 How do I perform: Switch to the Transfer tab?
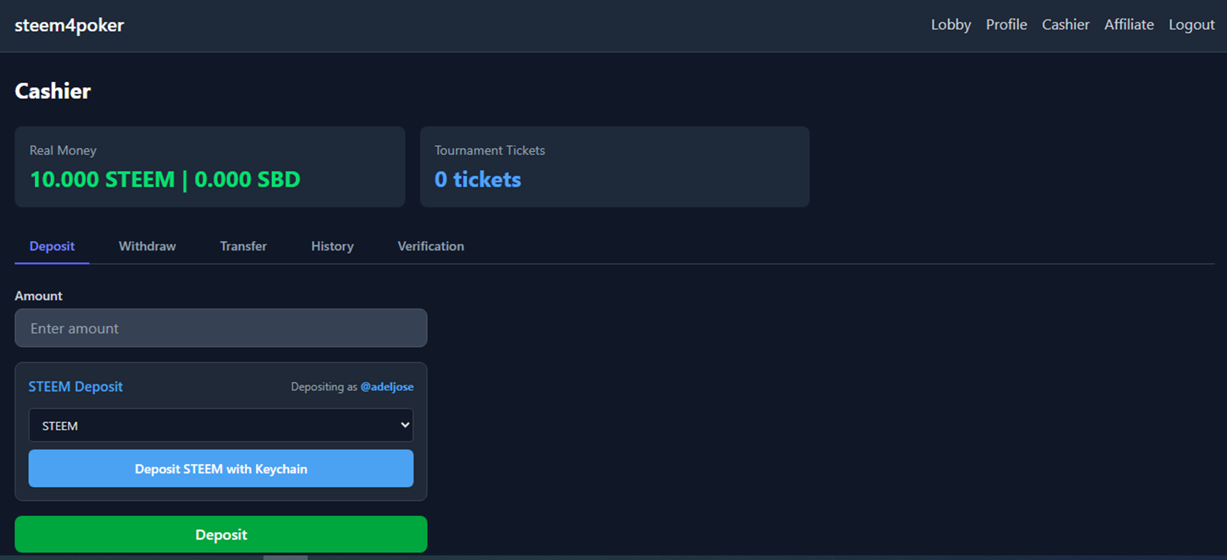244,246
